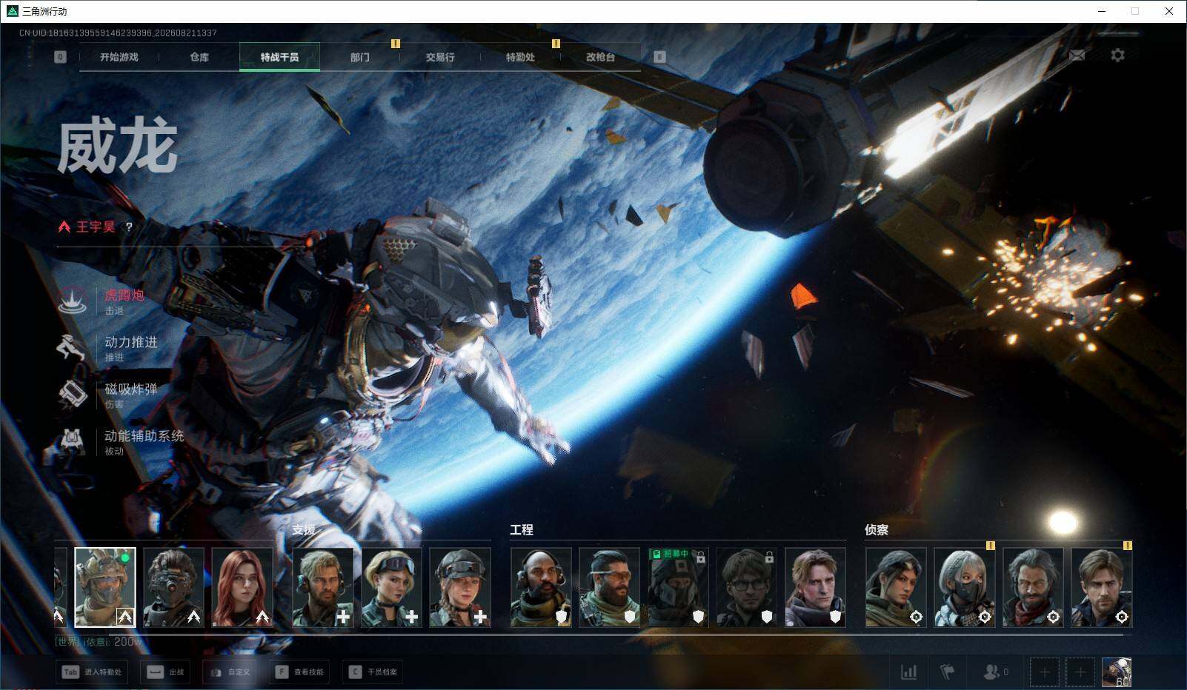The image size is (1187, 690).
Task: Select the short-haired blonde woman with goggles
Action: [391, 587]
